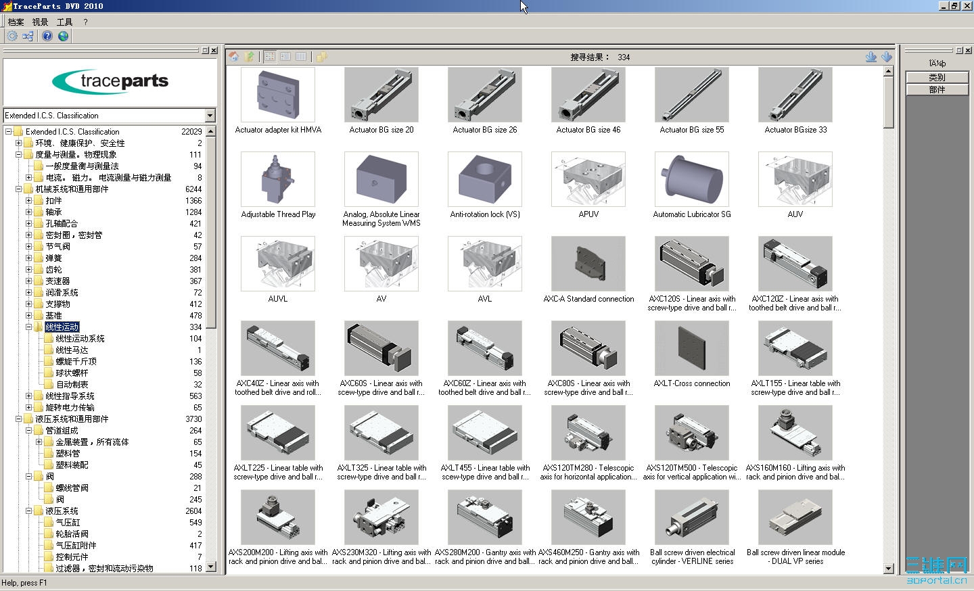Expand the 扣件 tree node
Image resolution: width=974 pixels, height=591 pixels.
point(29,201)
